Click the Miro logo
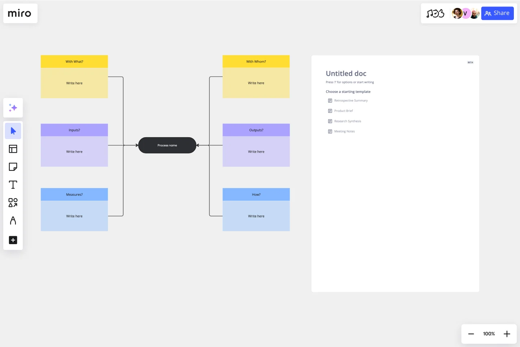520x347 pixels. (19, 13)
